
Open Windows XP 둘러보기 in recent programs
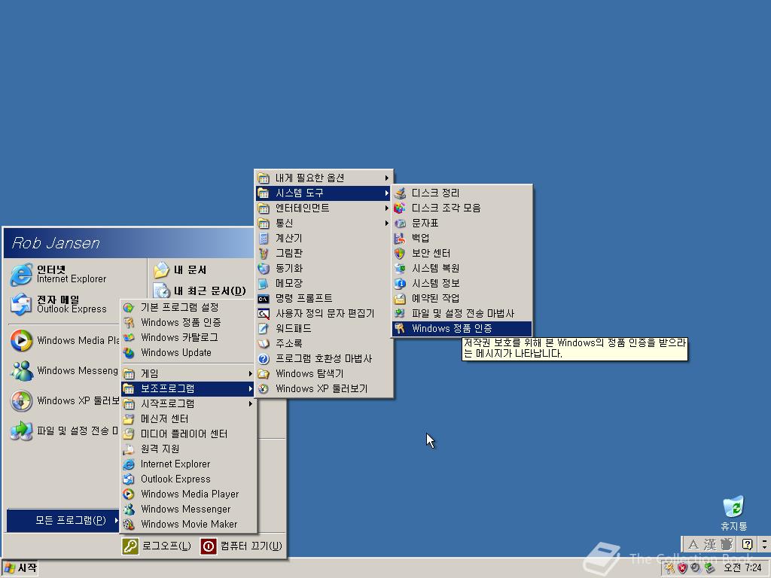[64, 401]
